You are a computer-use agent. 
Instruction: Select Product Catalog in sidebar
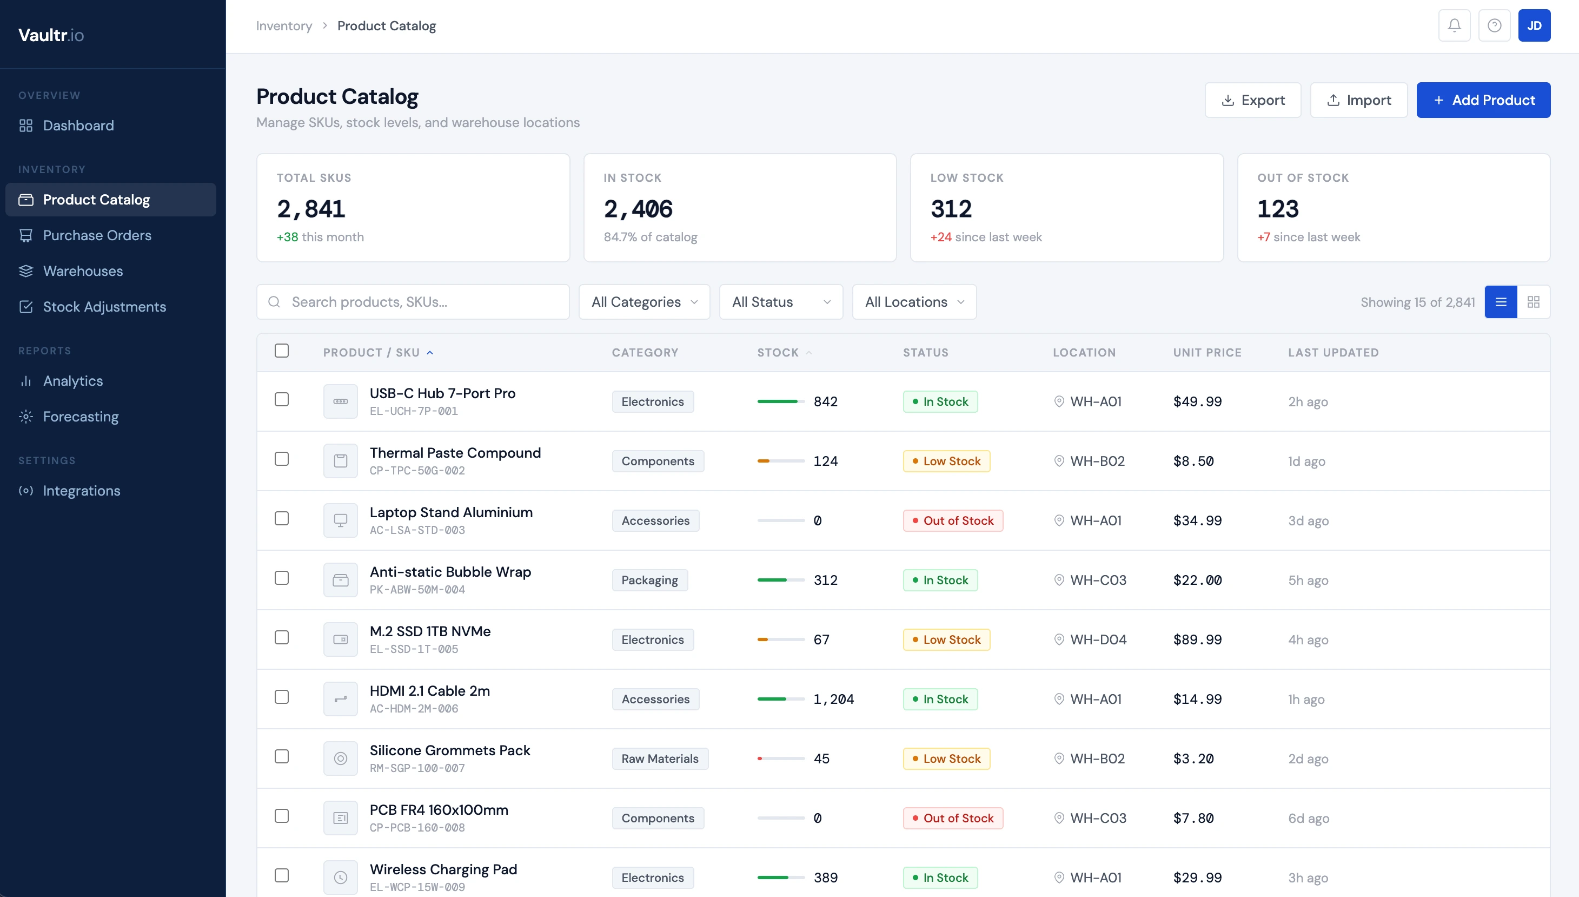click(x=111, y=200)
